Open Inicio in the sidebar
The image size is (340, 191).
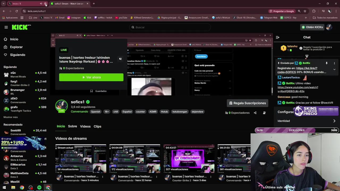(14, 39)
